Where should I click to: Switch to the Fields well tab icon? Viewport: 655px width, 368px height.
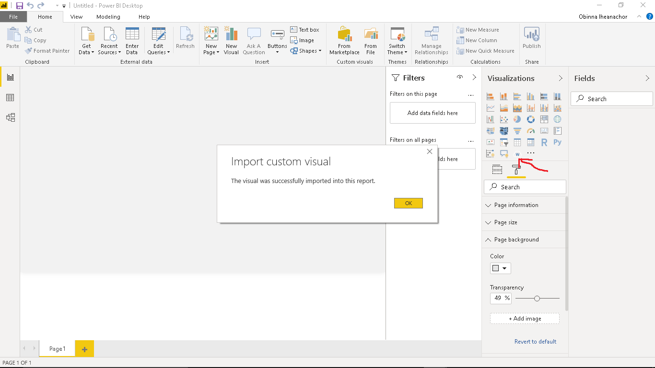(x=497, y=169)
